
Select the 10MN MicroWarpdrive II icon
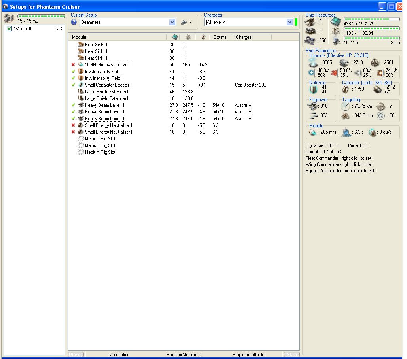click(81, 65)
